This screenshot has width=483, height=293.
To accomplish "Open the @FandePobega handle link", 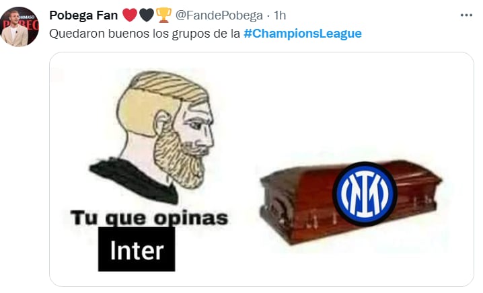I will point(219,15).
